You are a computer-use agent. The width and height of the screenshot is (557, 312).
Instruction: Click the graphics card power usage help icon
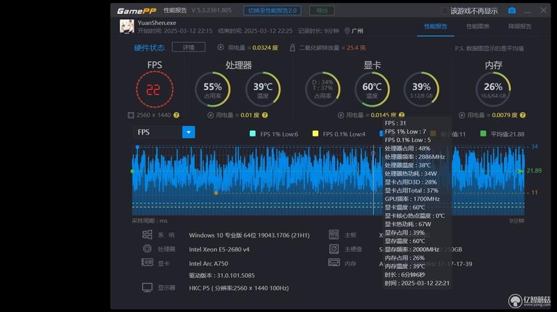coord(402,115)
